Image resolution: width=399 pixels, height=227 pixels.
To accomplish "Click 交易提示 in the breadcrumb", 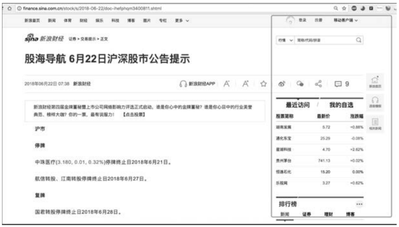I will [x=88, y=39].
